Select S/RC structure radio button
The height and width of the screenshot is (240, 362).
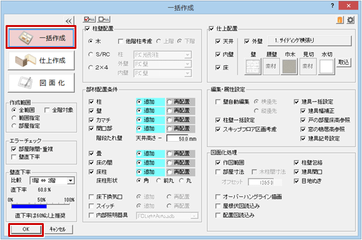click(90, 55)
